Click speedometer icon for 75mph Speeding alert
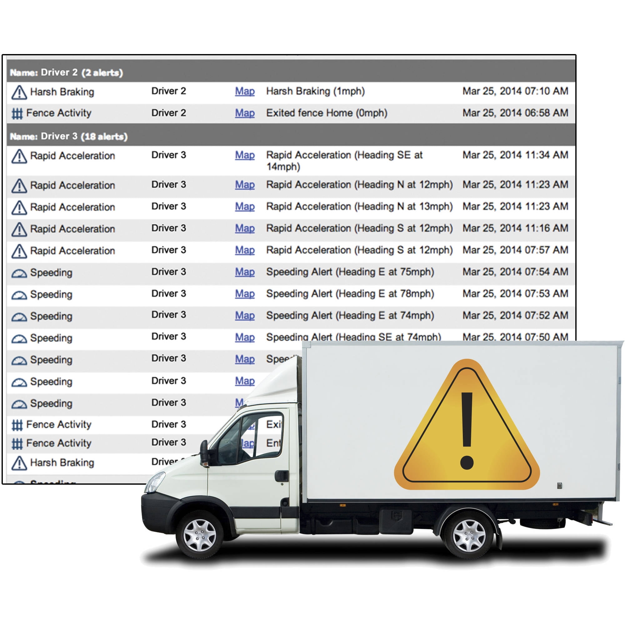The height and width of the screenshot is (625, 625). coord(19,274)
